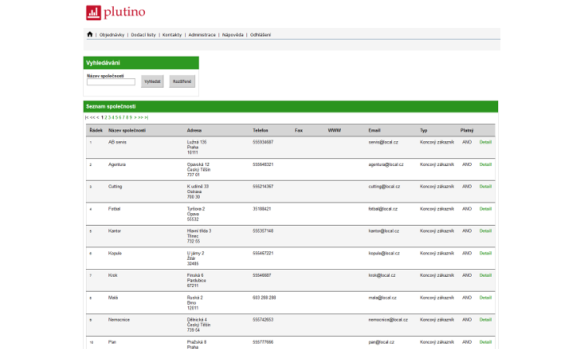Click the home icon in navigation bar
This screenshot has height=349, width=581.
coord(90,34)
